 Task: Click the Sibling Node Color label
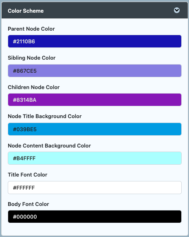[32, 58]
